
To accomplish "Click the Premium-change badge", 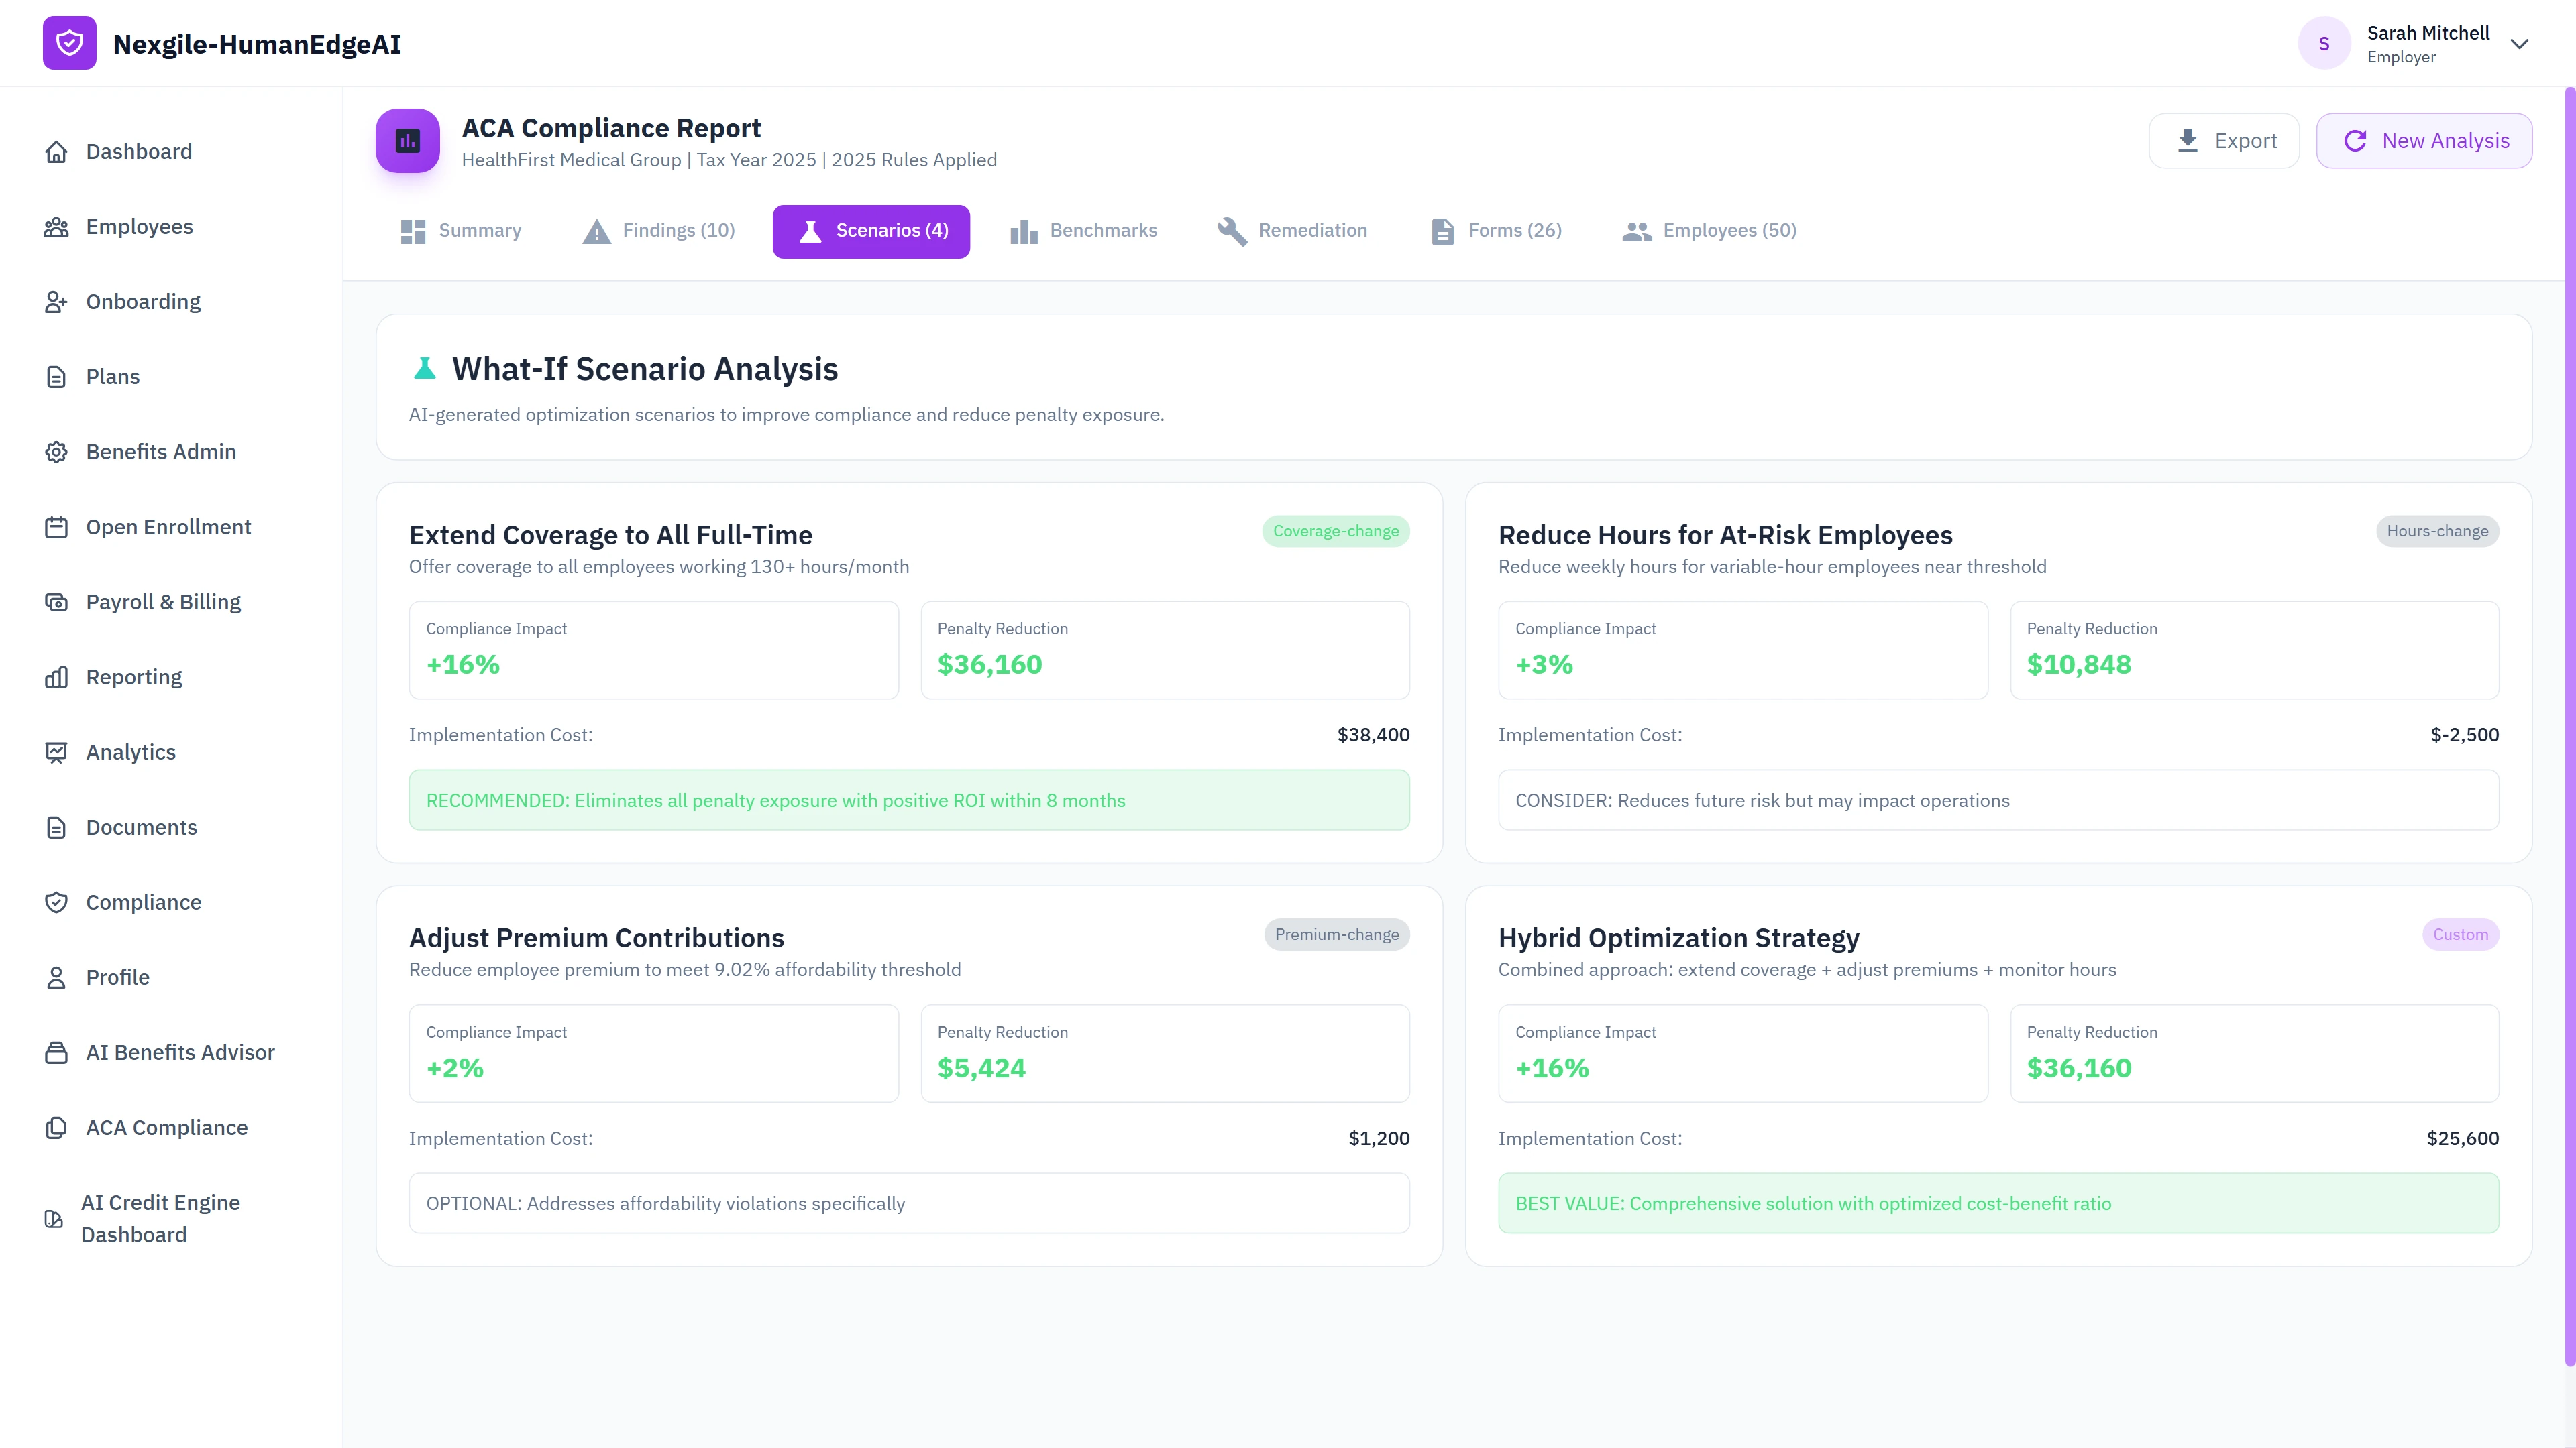I will (x=1336, y=934).
